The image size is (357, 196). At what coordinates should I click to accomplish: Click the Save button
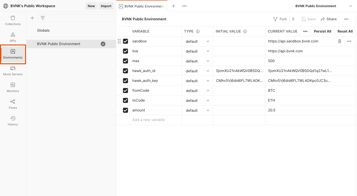(x=309, y=19)
